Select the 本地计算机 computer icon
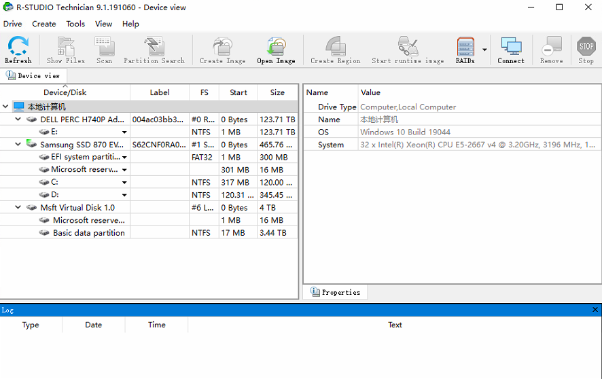The height and width of the screenshot is (379, 602). pos(18,106)
